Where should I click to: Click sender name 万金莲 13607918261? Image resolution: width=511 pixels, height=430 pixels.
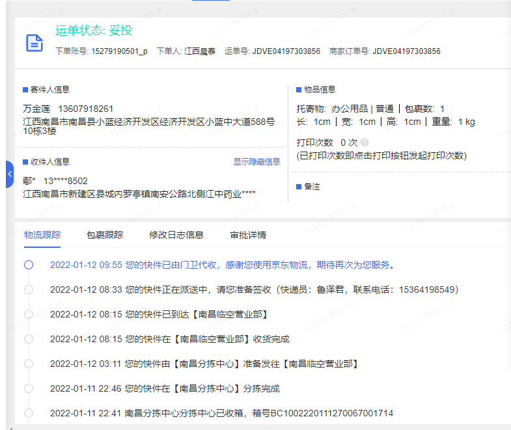[x=68, y=109]
